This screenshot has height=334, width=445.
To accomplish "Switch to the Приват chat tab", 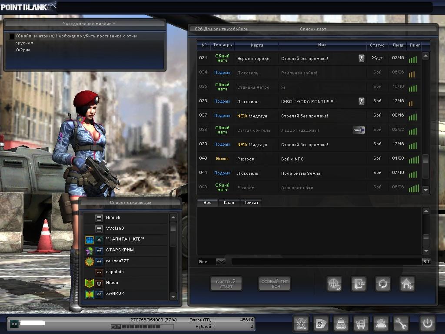I will 251,203.
